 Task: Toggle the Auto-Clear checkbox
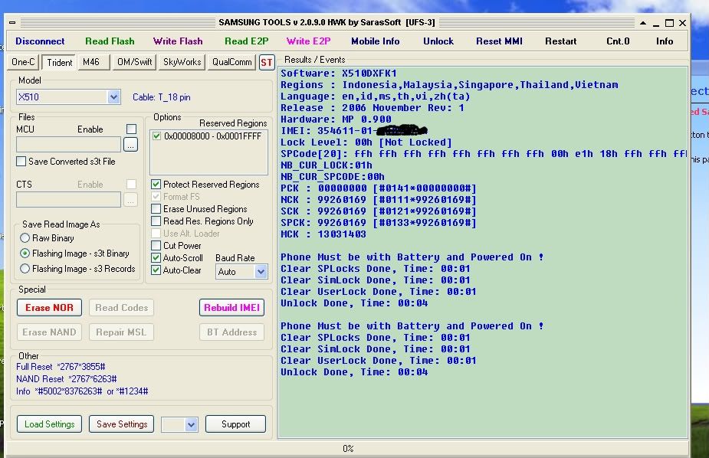point(156,270)
